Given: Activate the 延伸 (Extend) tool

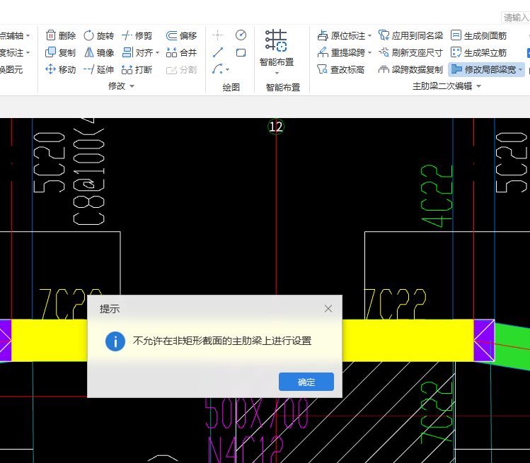Looking at the screenshot, I should (x=98, y=69).
